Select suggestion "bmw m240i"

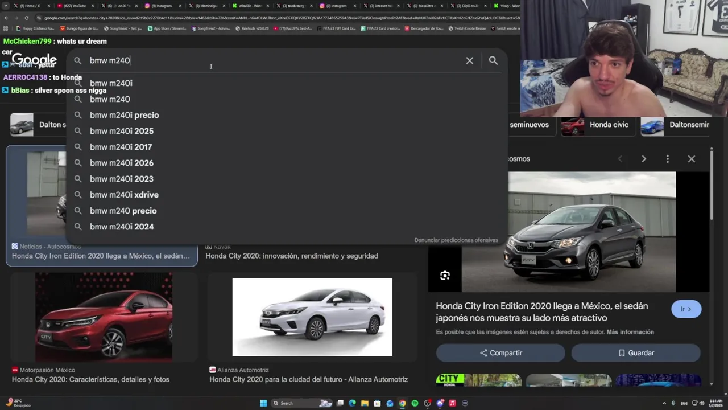(287, 83)
